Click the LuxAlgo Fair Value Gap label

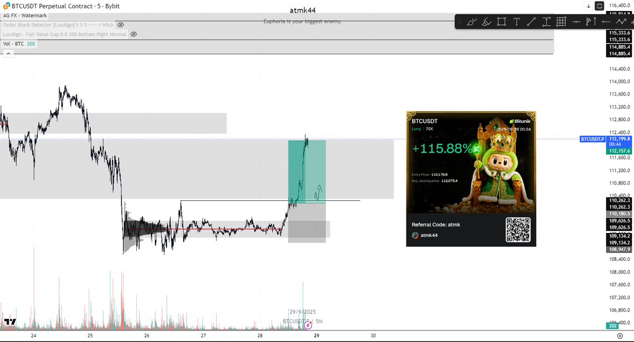tap(64, 34)
